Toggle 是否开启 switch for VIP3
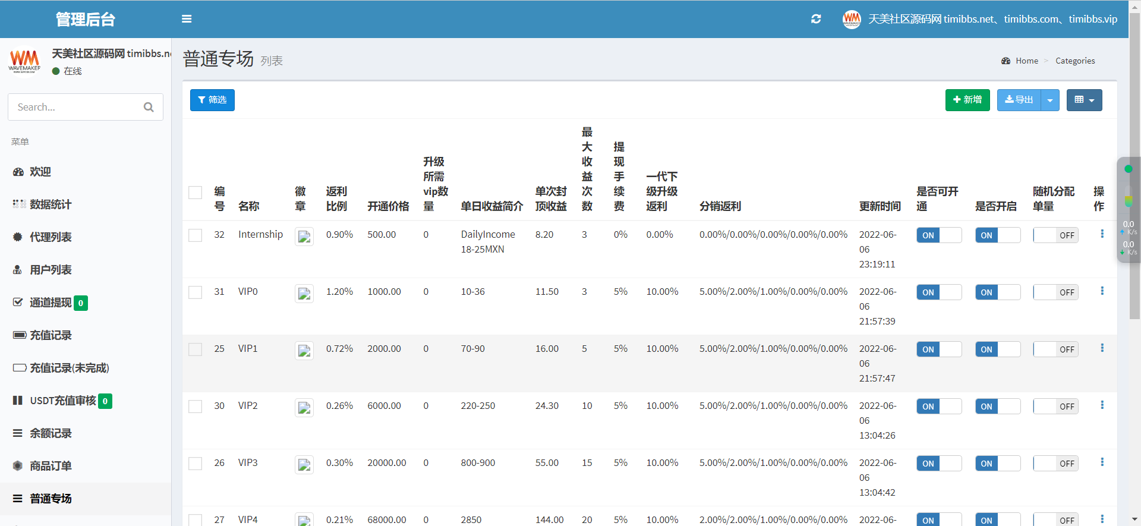 pyautogui.click(x=998, y=464)
